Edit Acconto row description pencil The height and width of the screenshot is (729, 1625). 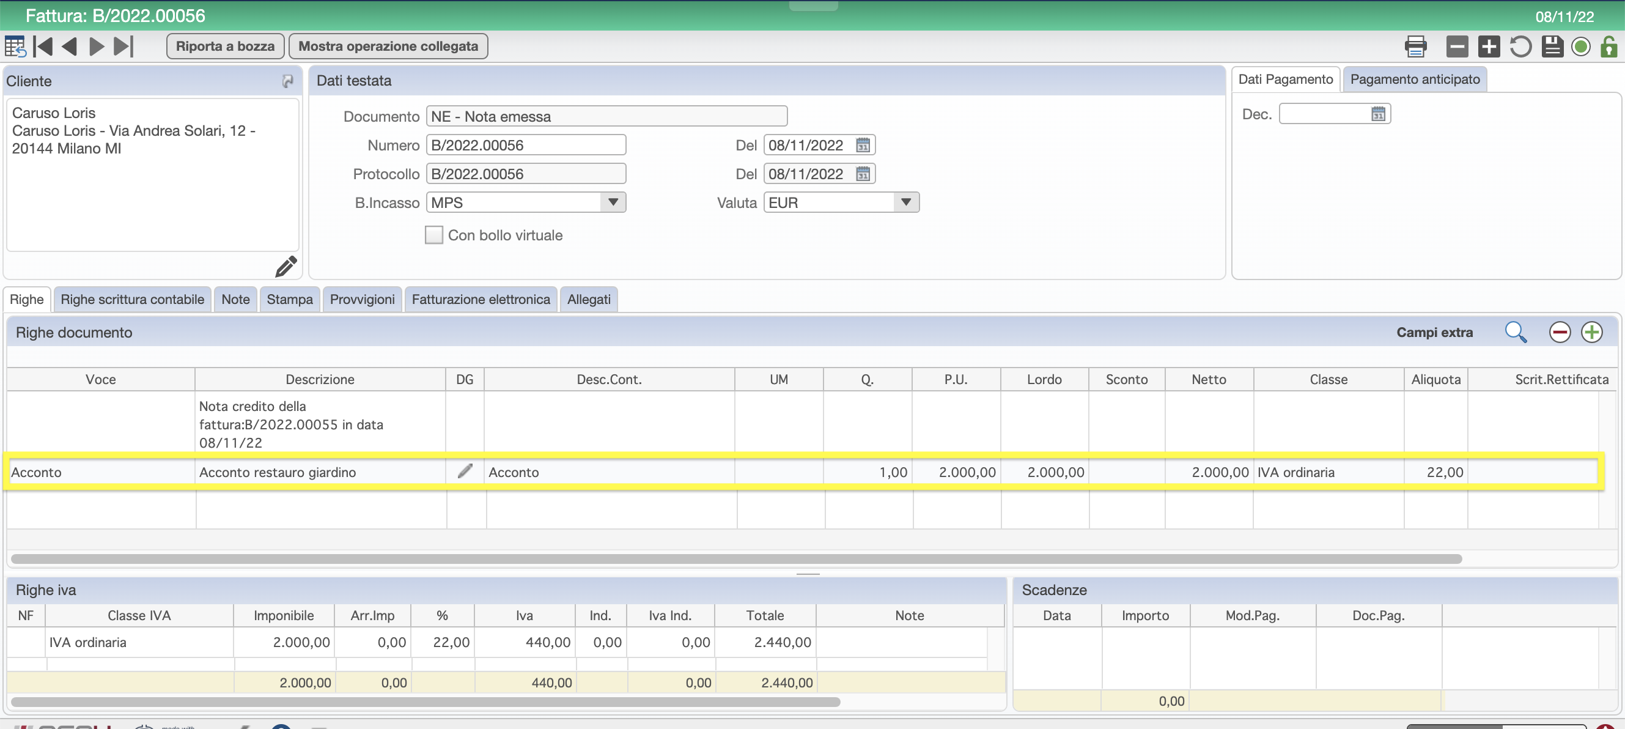coord(465,471)
